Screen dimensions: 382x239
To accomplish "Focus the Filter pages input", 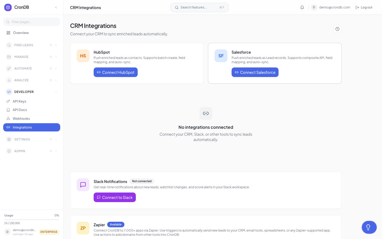I will pyautogui.click(x=32, y=22).
